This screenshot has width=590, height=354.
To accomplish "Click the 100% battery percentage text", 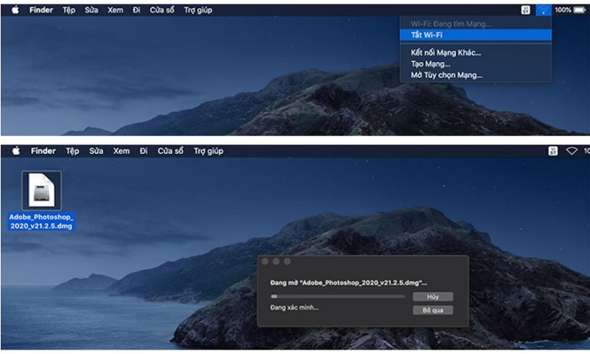I will 563,10.
